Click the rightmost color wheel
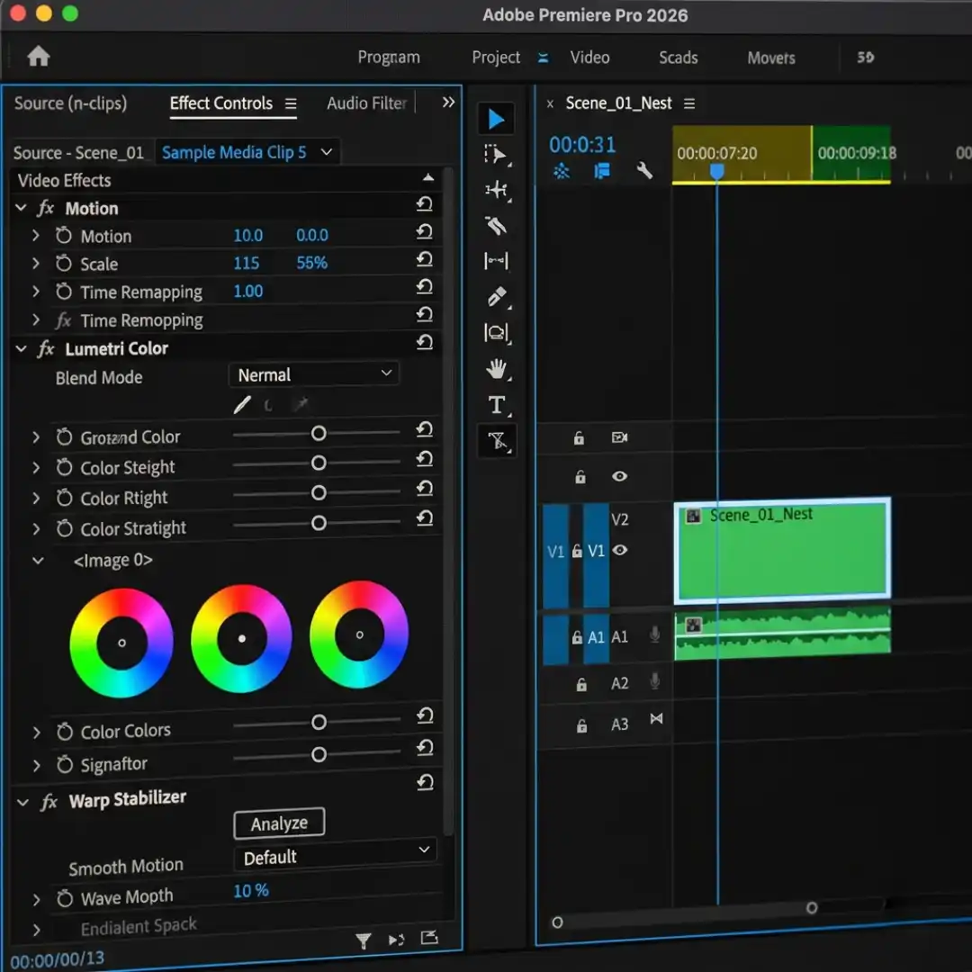Viewport: 972px width, 972px height. [x=359, y=634]
